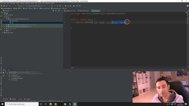The height and width of the screenshot is (106, 189).
Task: Open the Navigate menu
Action: click(x=13, y=3)
